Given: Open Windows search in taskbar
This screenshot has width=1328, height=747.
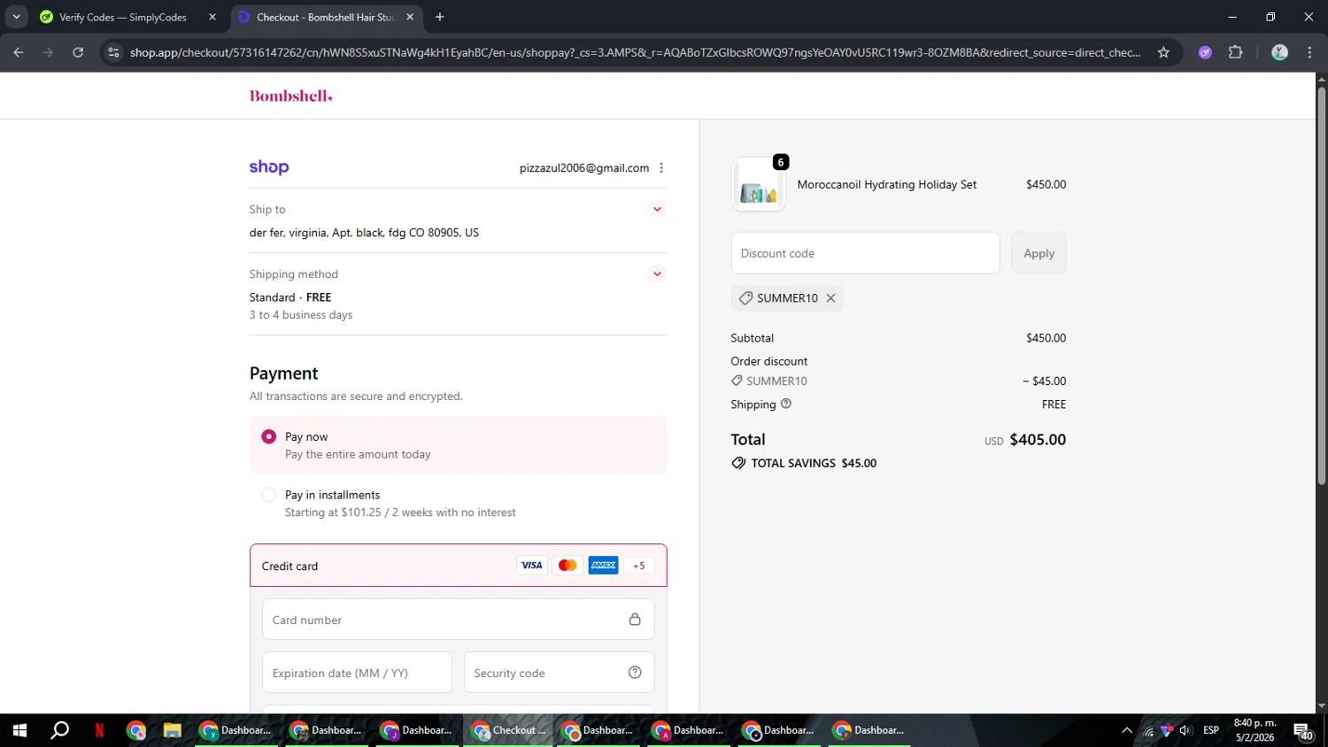Looking at the screenshot, I should 59,730.
